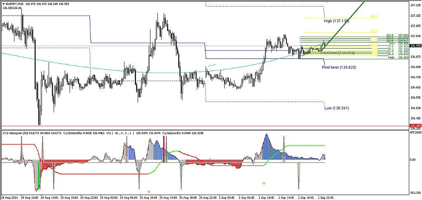Click the 29 Aug 02:00 time label
The width and height of the screenshot is (422, 200).
(x=108, y=198)
